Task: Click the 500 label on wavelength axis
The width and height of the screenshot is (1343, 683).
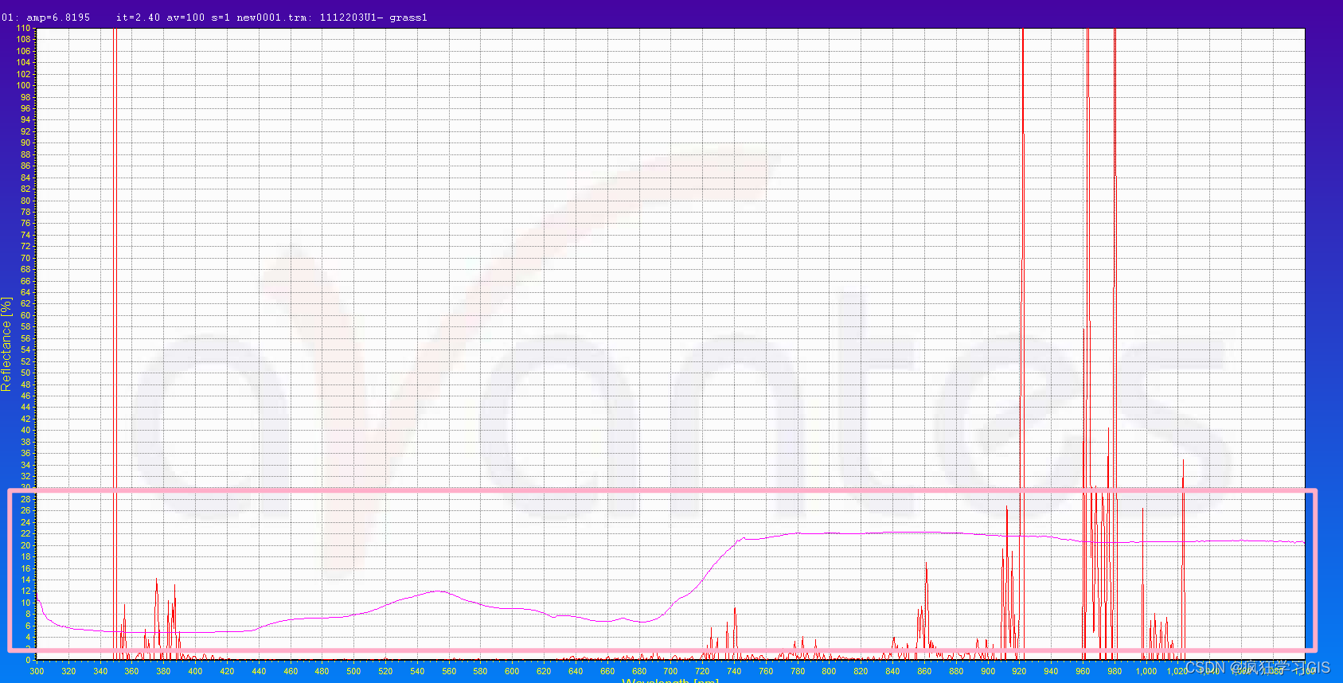Action: [353, 671]
